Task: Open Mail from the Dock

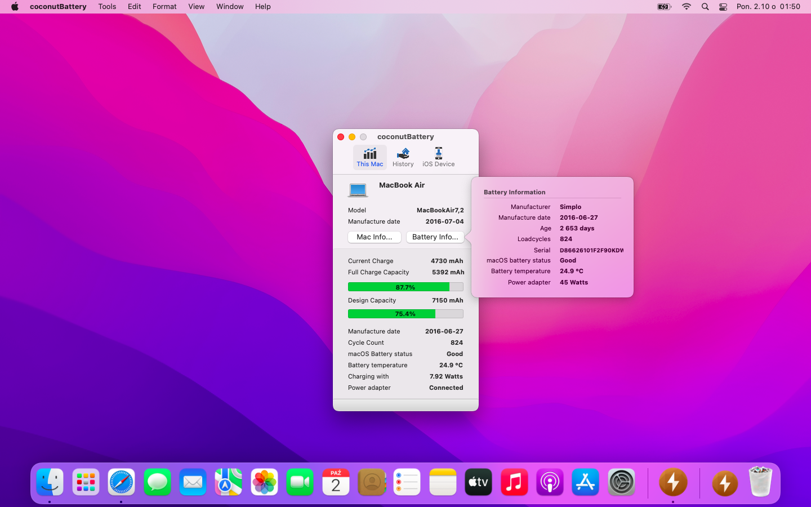Action: point(193,482)
